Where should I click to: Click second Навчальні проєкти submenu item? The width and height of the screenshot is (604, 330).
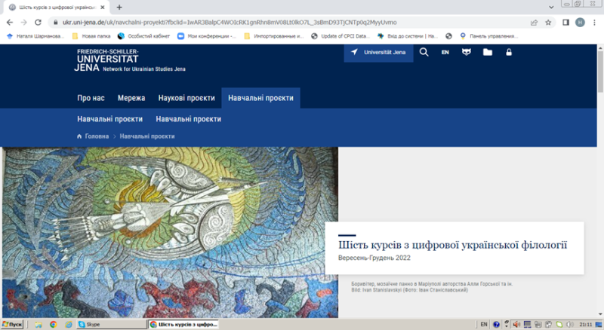coord(188,119)
